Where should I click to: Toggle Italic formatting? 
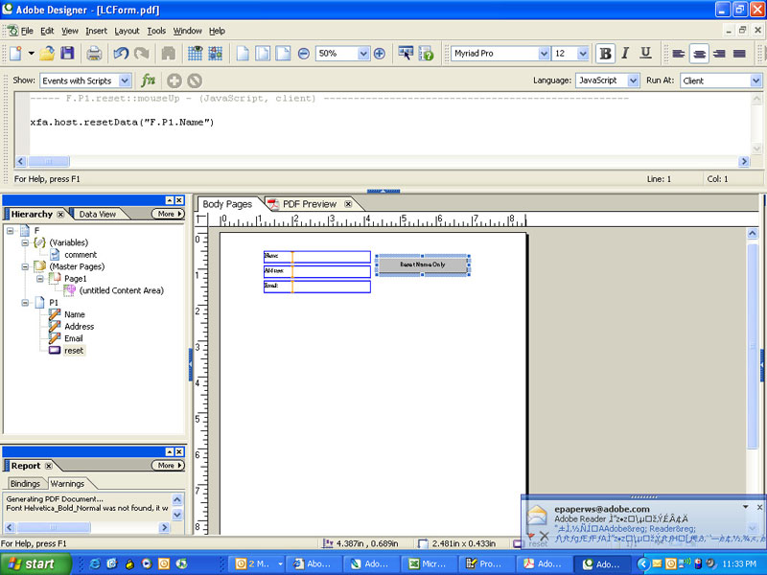[625, 54]
